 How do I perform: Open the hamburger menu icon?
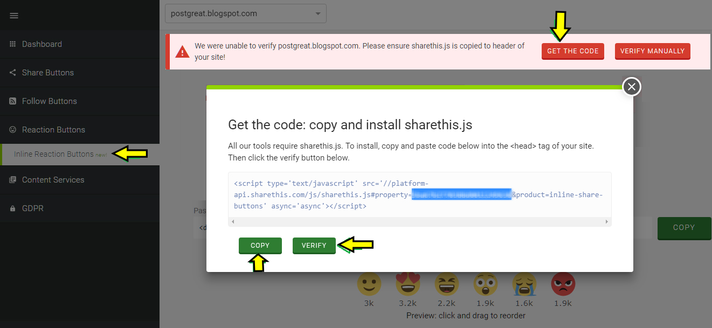pyautogui.click(x=14, y=16)
